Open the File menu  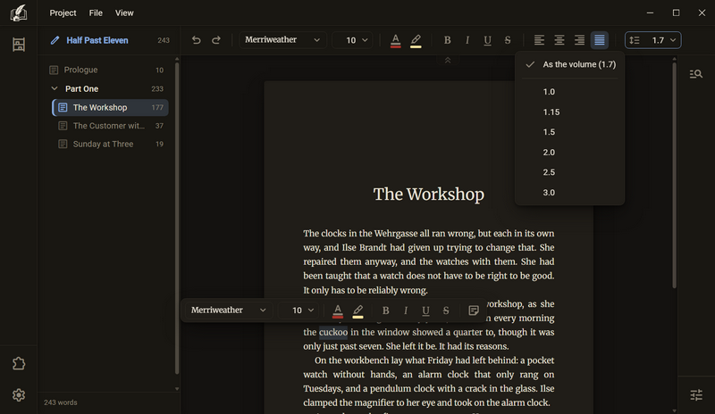pyautogui.click(x=96, y=12)
